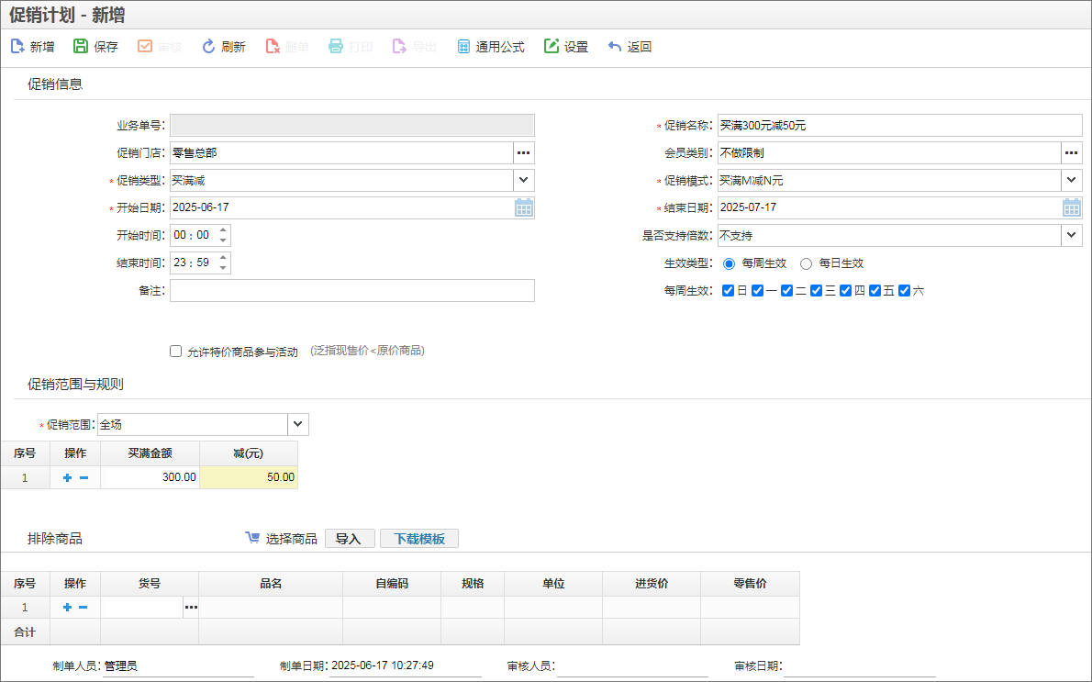Screen dimensions: 1092x682
Task: Remove the row in 买满金额 rule table
Action: (x=84, y=478)
